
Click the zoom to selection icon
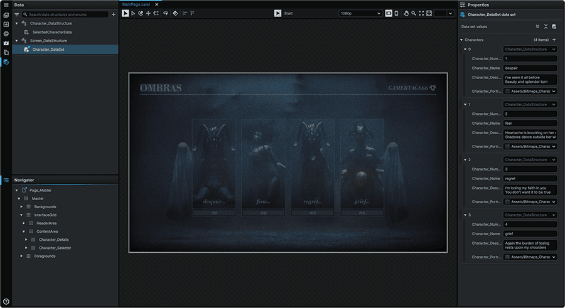pyautogui.click(x=429, y=13)
